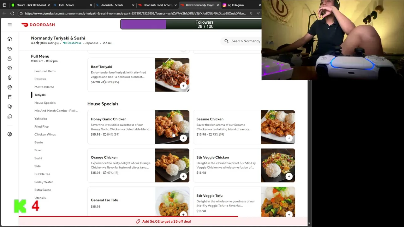Open General Tso Tofu item

(138, 201)
